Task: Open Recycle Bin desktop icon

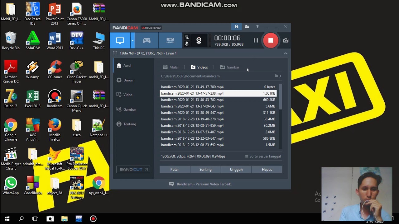Action: point(11,41)
